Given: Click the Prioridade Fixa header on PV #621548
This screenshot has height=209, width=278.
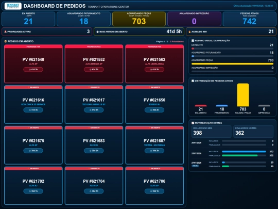Looking at the screenshot, I should pyautogui.click(x=33, y=46).
